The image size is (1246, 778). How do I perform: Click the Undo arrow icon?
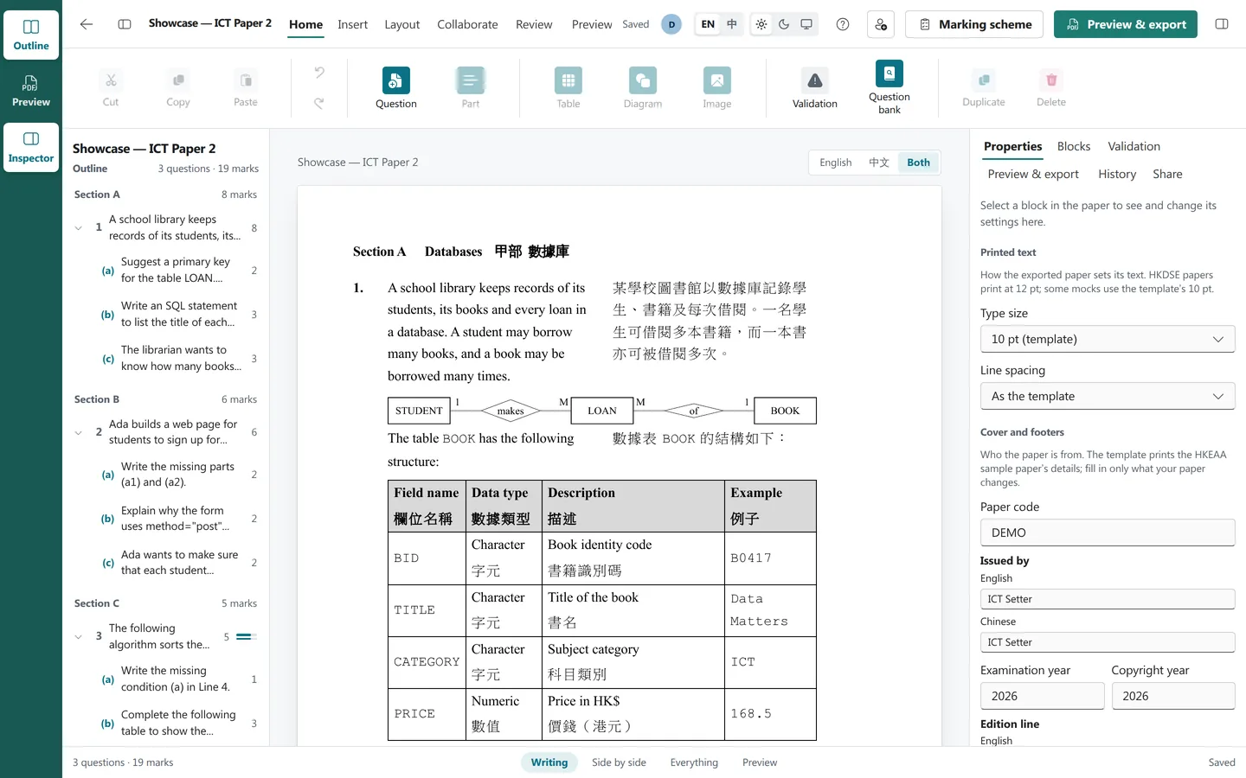coord(319,73)
